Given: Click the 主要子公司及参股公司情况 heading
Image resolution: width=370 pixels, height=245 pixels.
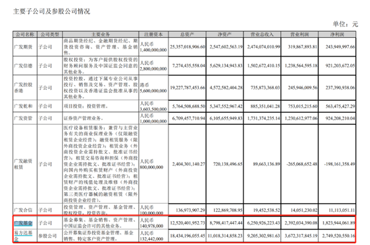Looking at the screenshot, I should click(x=52, y=11).
